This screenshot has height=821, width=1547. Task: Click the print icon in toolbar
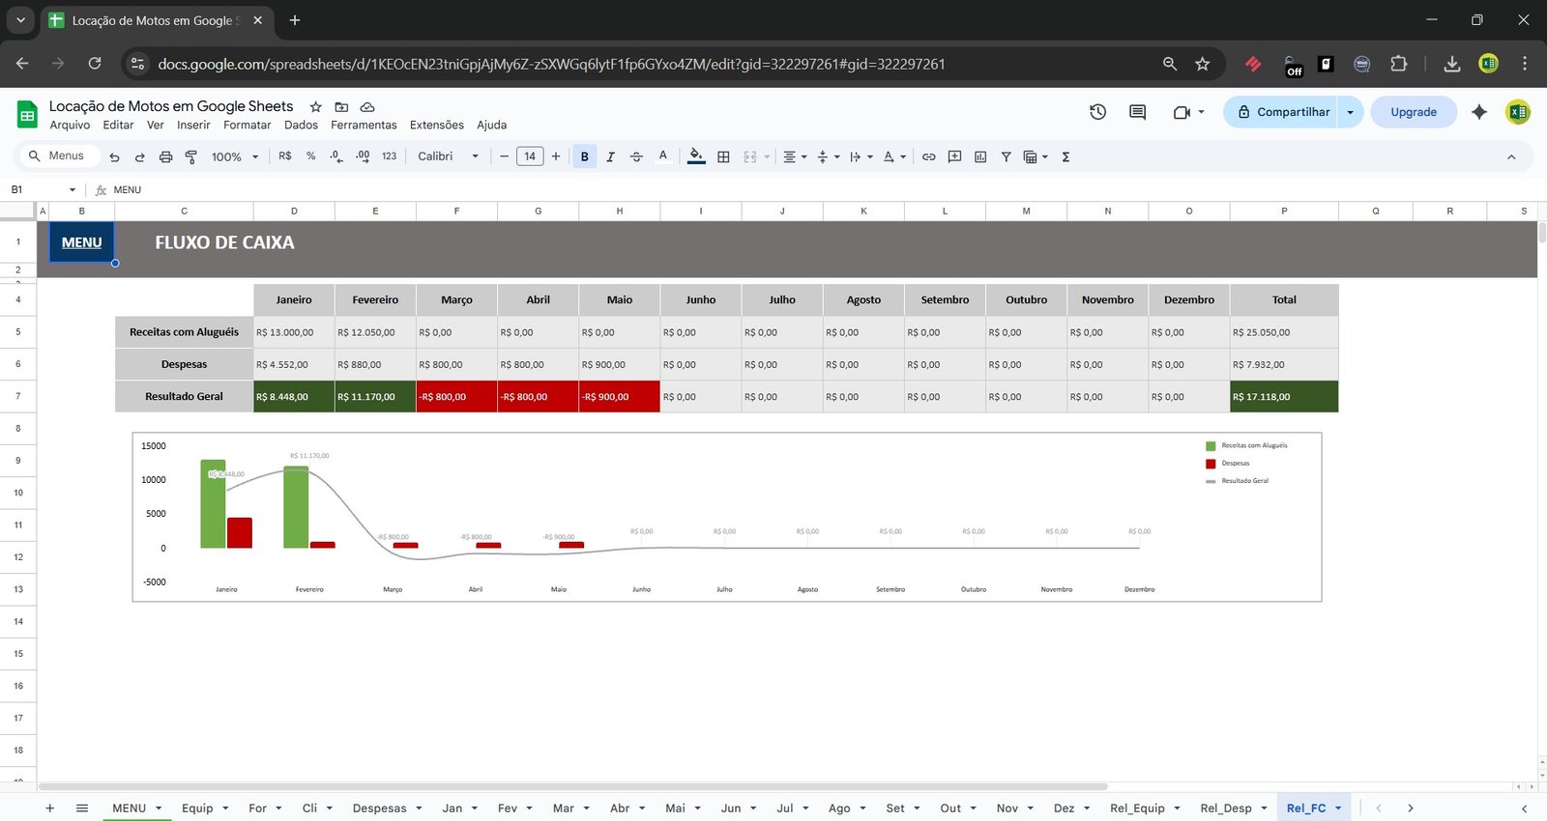point(165,156)
